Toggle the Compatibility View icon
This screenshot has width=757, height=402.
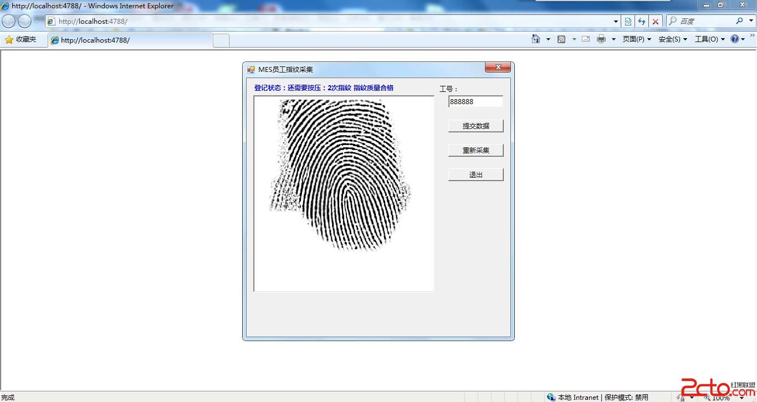(x=628, y=21)
